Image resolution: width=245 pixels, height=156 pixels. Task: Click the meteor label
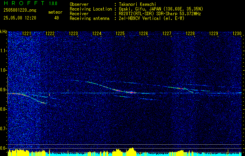pos(55,12)
